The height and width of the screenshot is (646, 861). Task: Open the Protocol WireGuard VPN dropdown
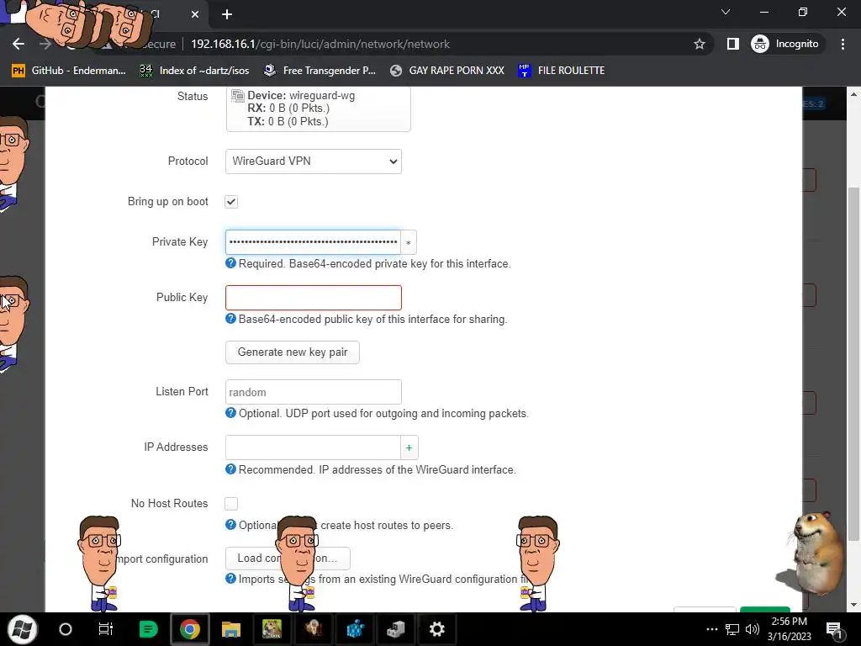314,161
